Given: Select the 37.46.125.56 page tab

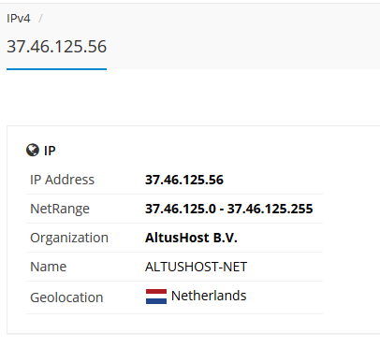Looking at the screenshot, I should tap(56, 47).
